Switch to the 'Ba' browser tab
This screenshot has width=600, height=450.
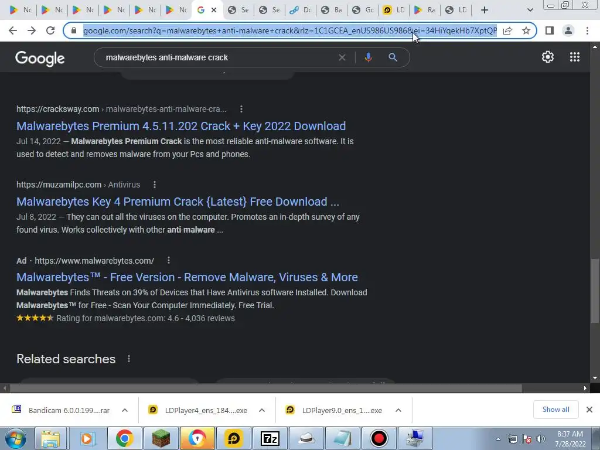point(332,10)
